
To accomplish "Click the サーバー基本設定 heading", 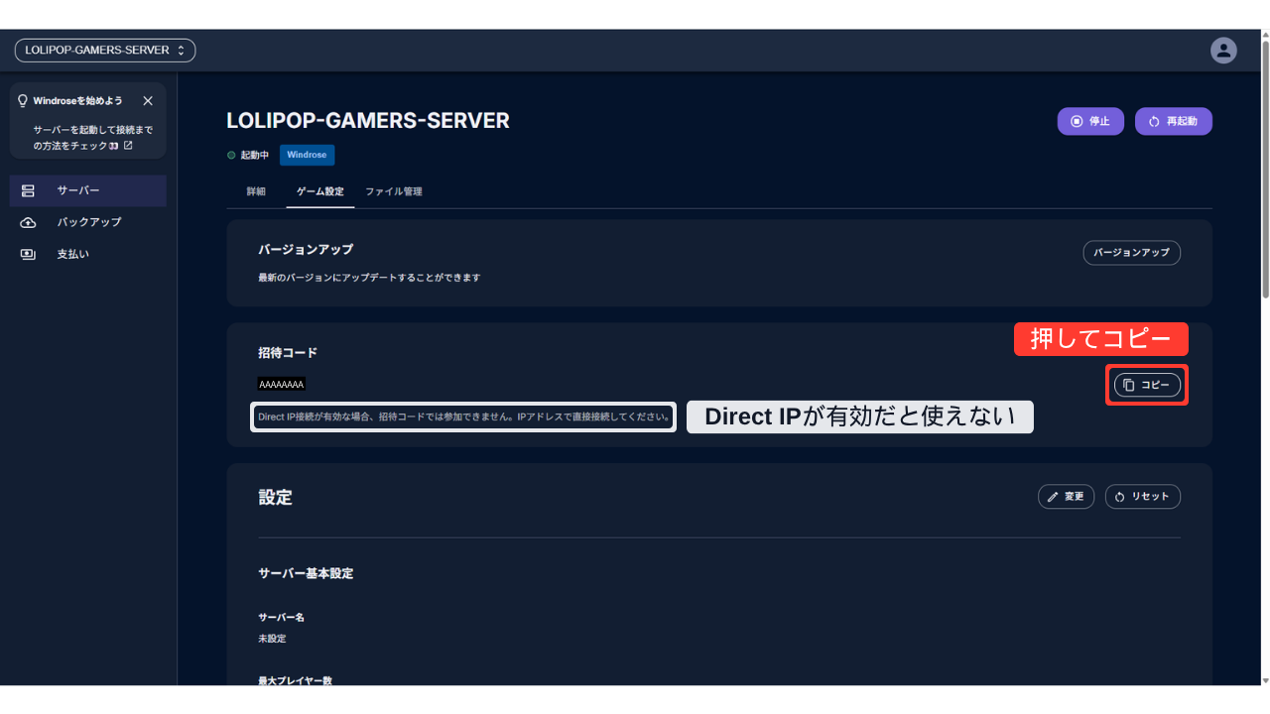I will [x=306, y=573].
